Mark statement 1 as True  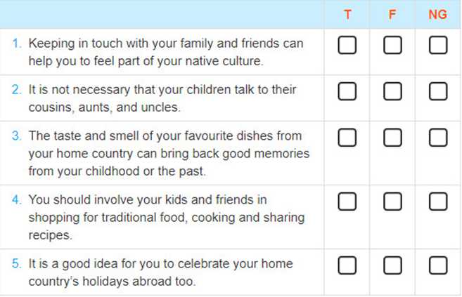pos(347,45)
